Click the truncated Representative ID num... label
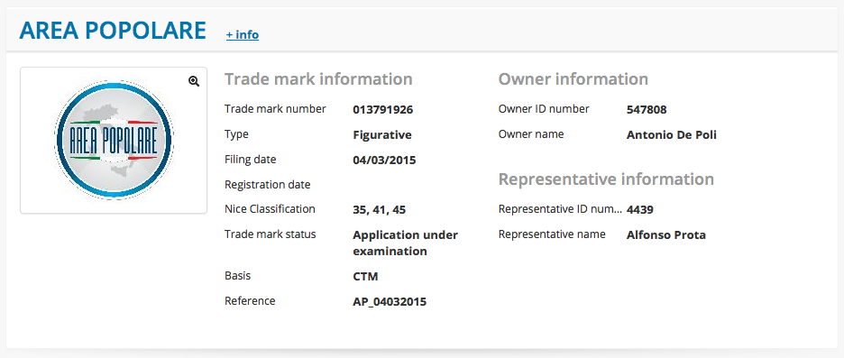 pyautogui.click(x=560, y=209)
